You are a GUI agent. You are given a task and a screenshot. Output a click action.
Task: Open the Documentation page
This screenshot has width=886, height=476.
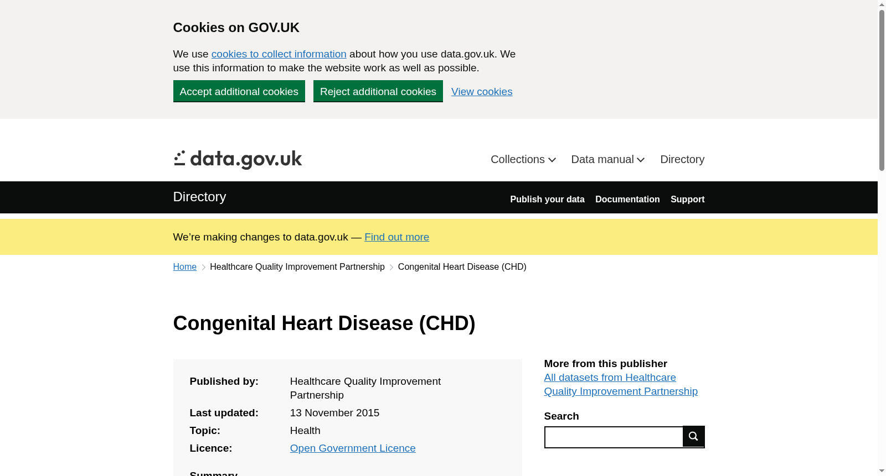(x=627, y=199)
